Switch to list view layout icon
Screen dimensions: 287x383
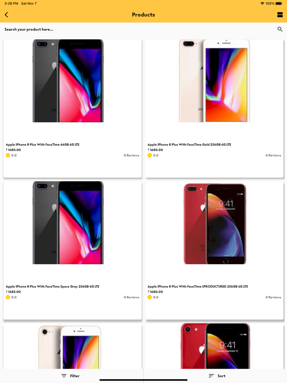point(280,15)
